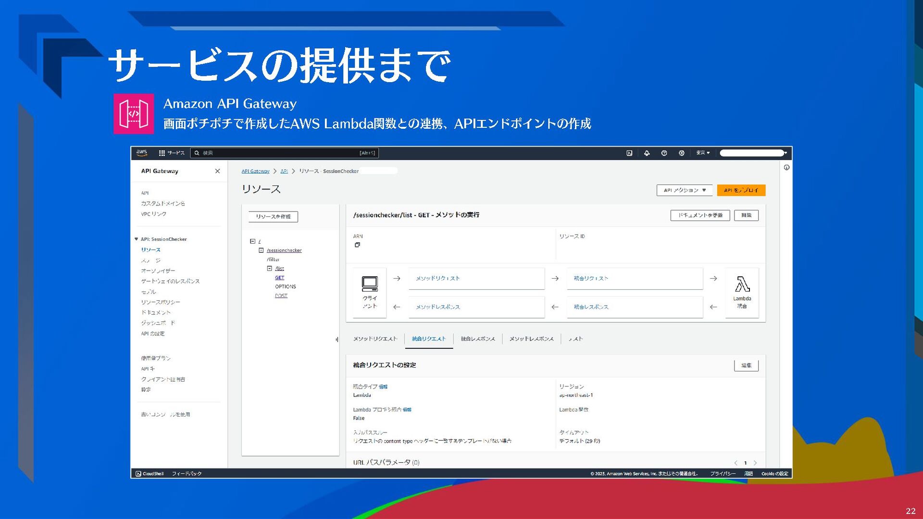This screenshot has width=923, height=519.
Task: Open the account menu dropdown arrow
Action: tap(786, 153)
